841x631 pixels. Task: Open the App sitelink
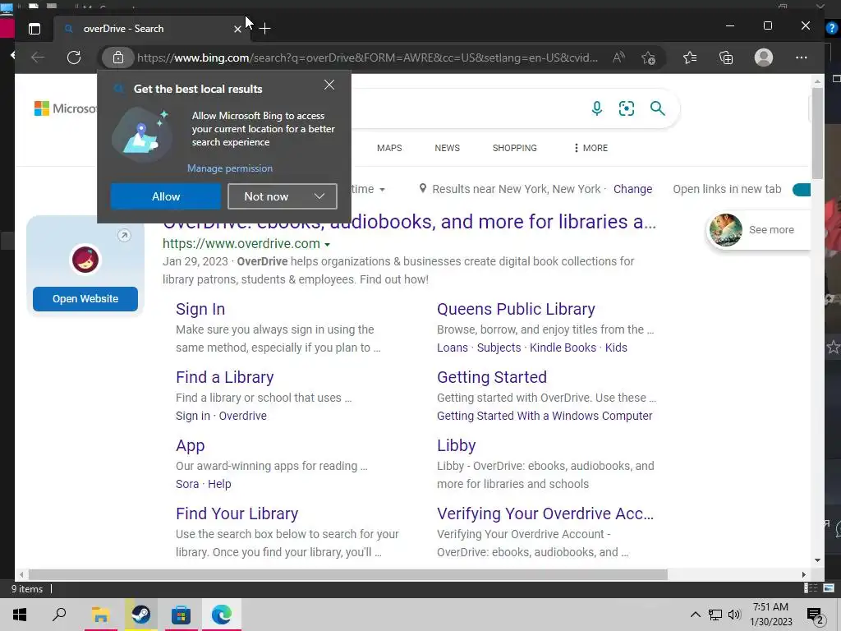coord(191,446)
